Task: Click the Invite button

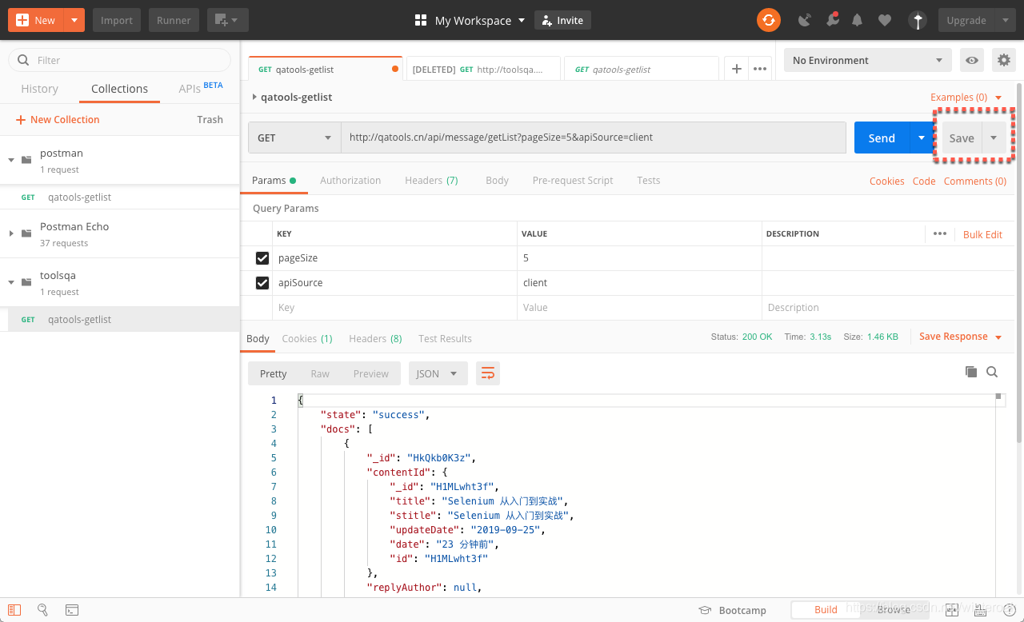Action: pos(562,20)
